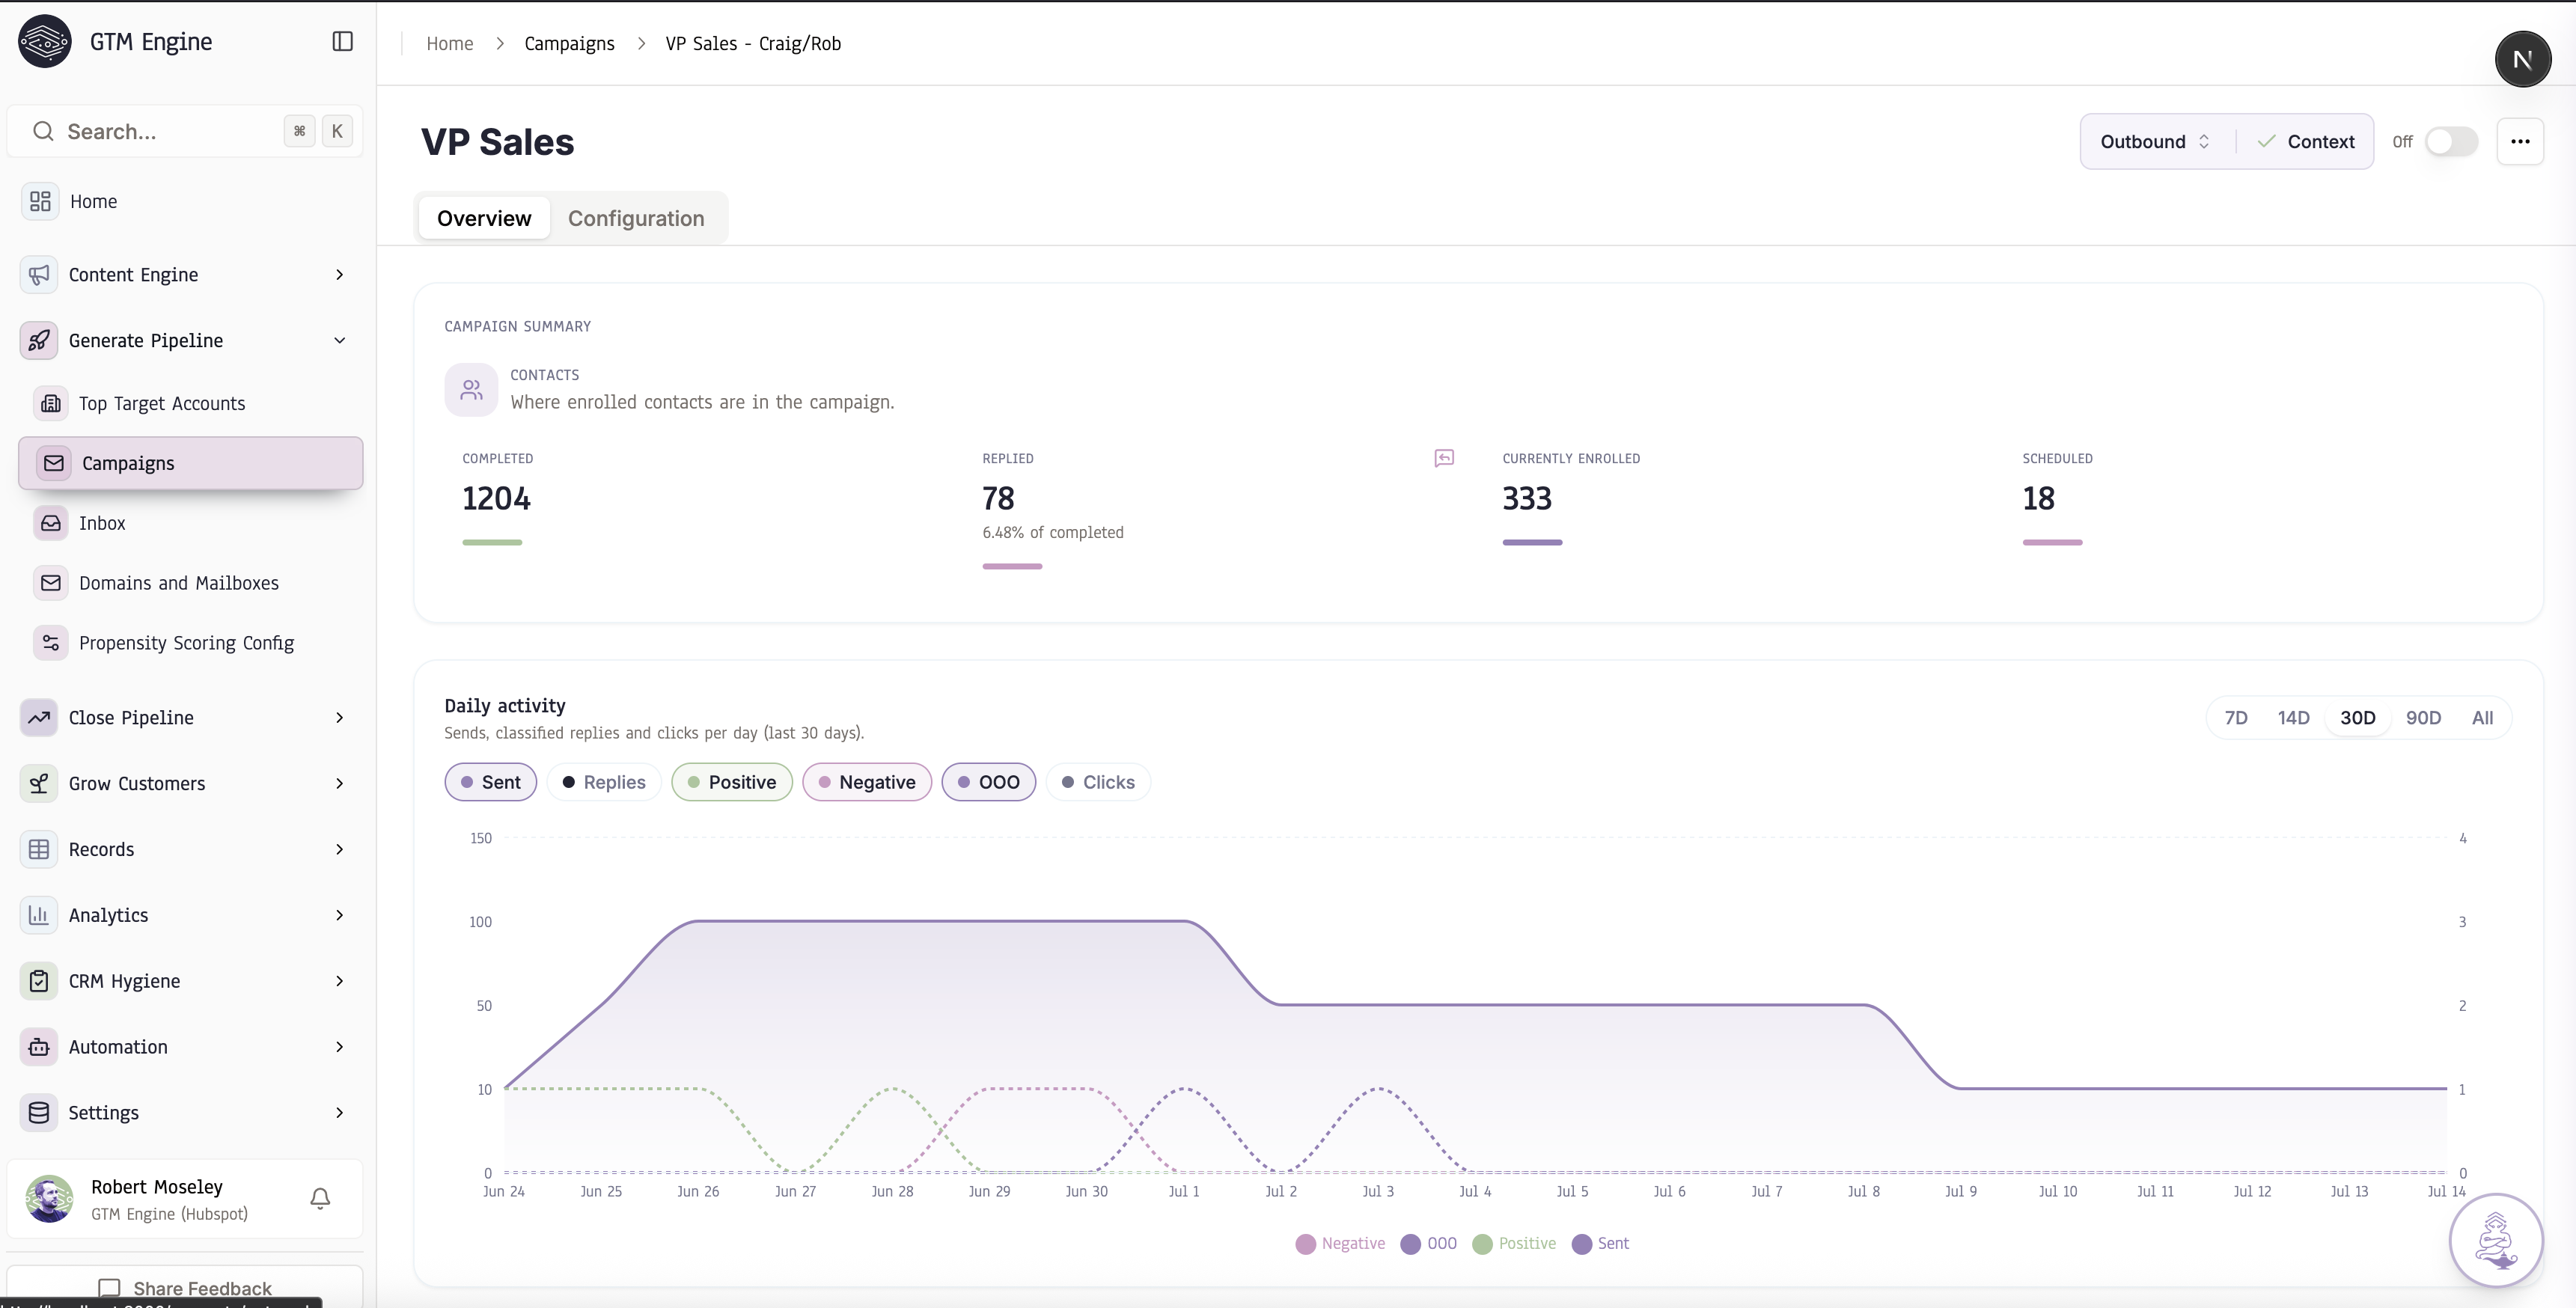Click the GTM Engine logo icon

click(x=45, y=41)
